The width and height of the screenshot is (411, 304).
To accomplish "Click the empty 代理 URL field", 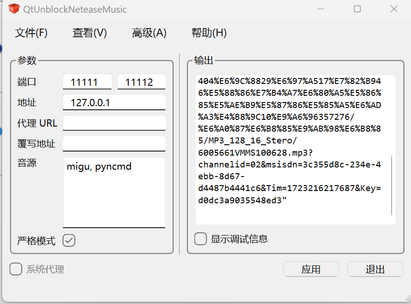I will [x=114, y=123].
